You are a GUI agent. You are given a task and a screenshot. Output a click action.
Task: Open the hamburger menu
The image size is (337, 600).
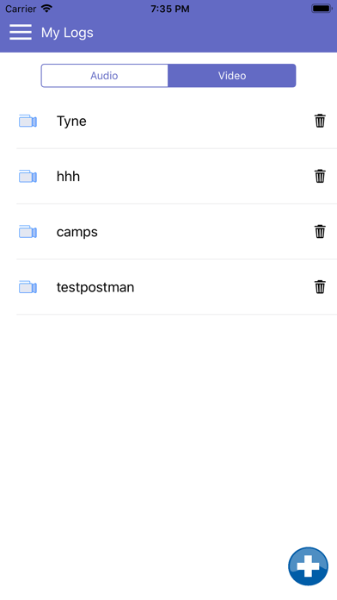[21, 32]
